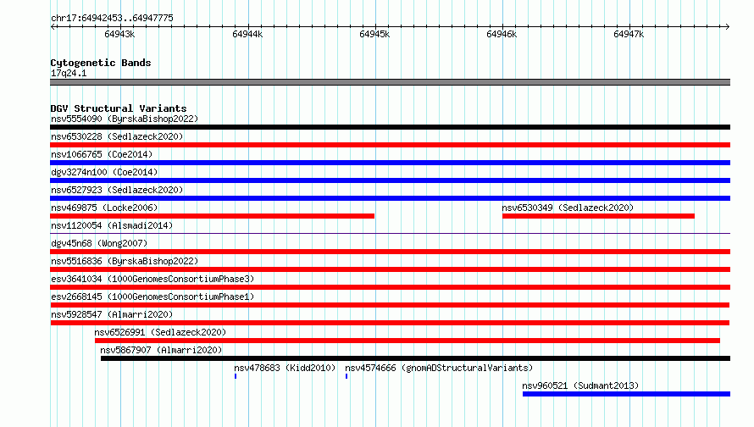Viewport: 754px width, 427px height.
Task: Click the blue nsv6527923 variant bar
Action: [390, 198]
